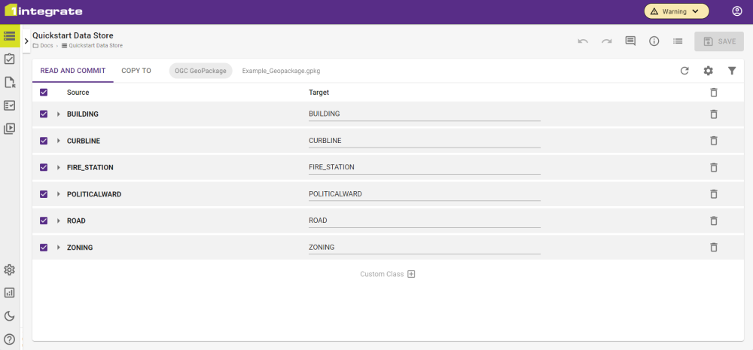Open the Warning status dropdown
The image size is (753, 350).
[677, 11]
